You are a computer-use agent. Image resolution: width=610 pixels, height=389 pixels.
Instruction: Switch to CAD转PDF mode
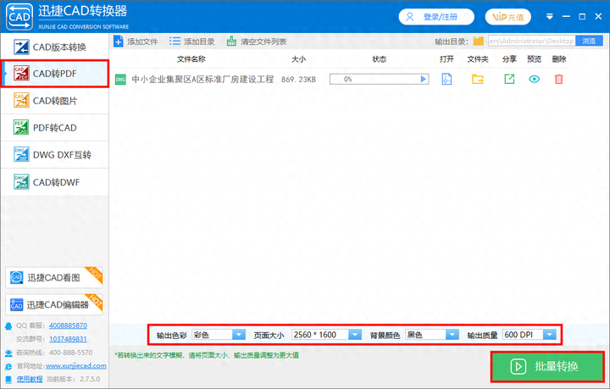54,74
